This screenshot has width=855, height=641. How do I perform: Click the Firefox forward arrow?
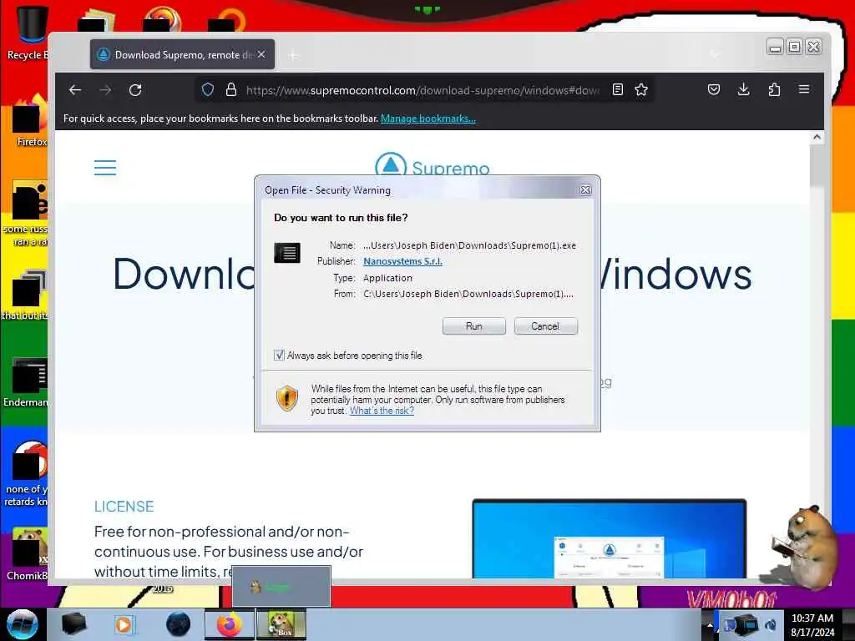(105, 90)
